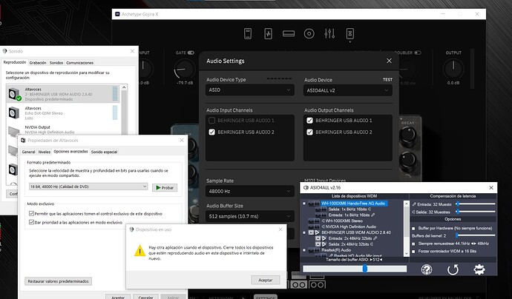Select the WH-1000XM6 Stereo entry
The image size is (512, 299).
coord(344,221)
